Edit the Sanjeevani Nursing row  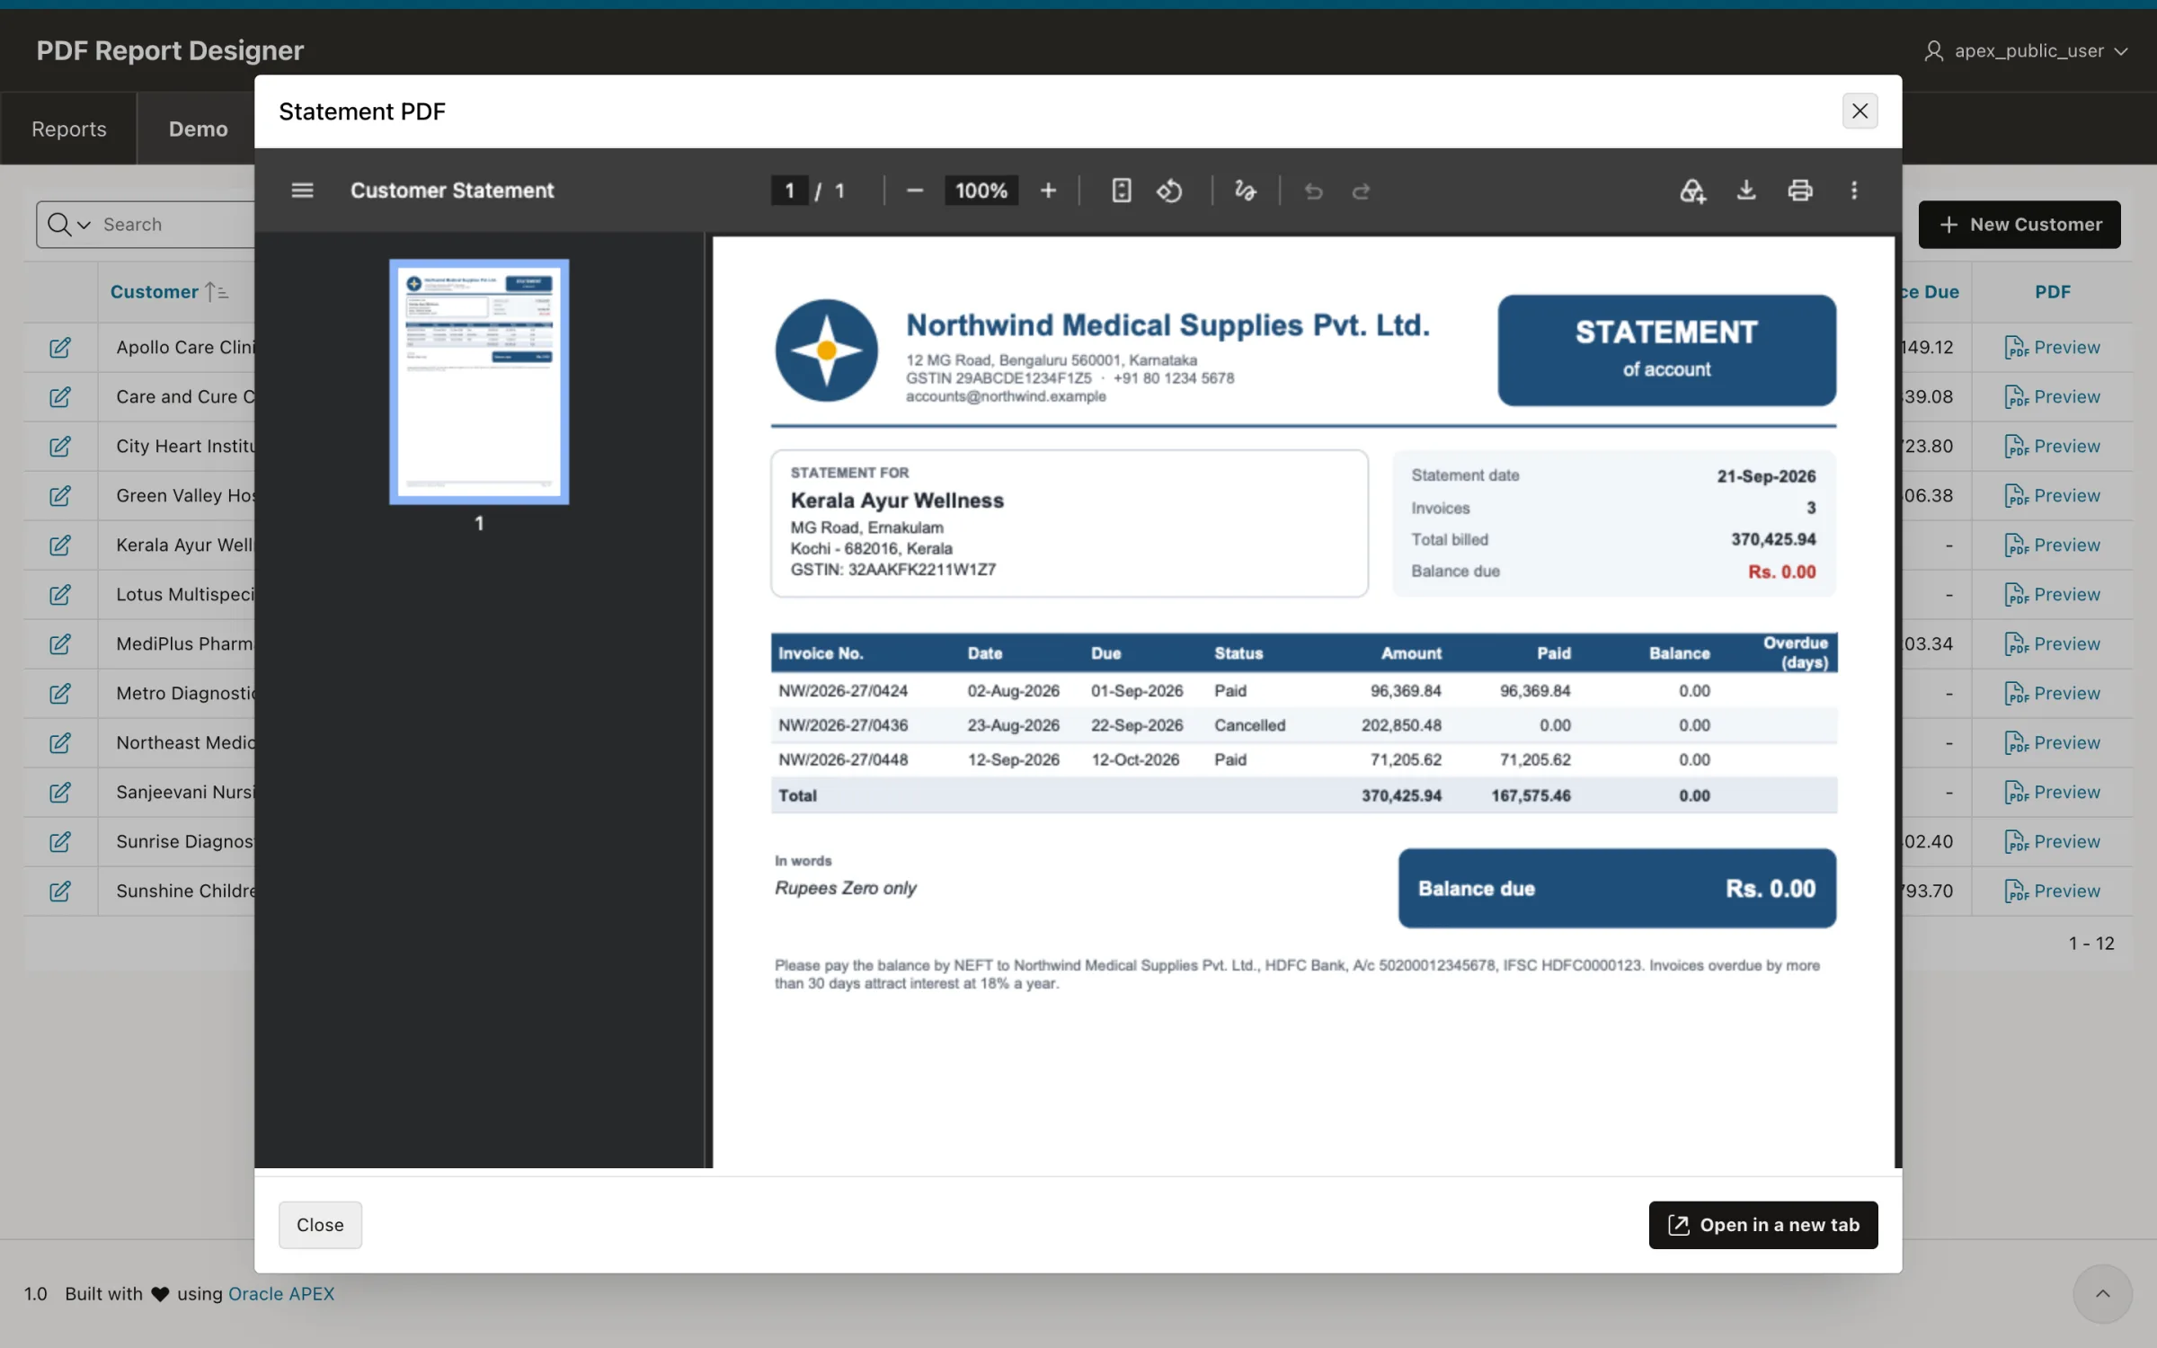[x=60, y=793]
